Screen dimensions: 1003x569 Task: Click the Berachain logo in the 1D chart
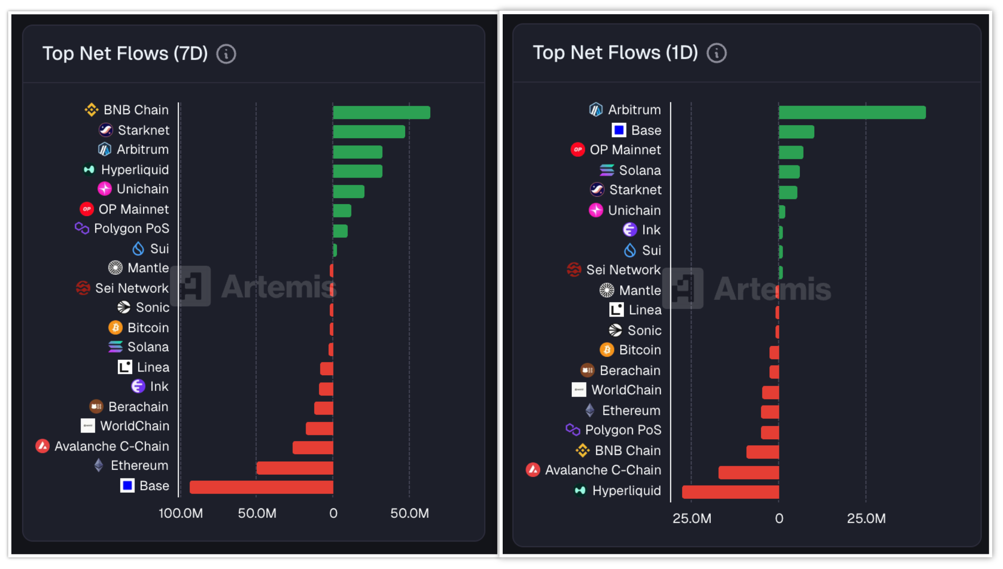click(587, 370)
